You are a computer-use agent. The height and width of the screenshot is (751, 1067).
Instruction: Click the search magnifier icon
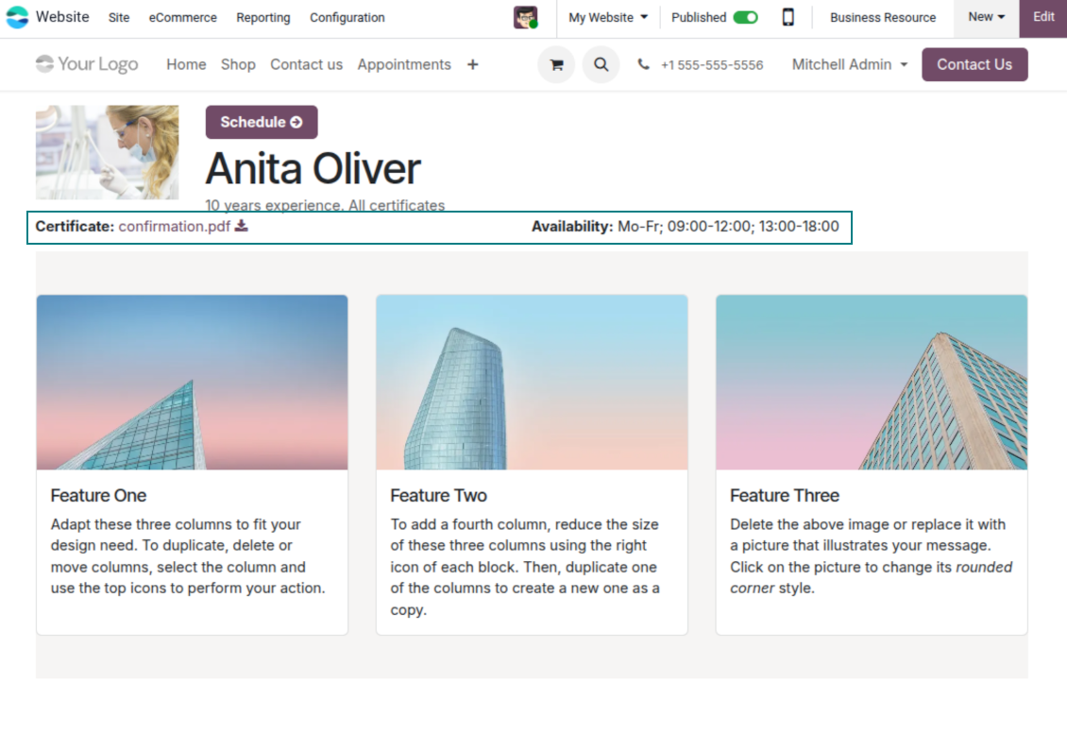point(601,65)
